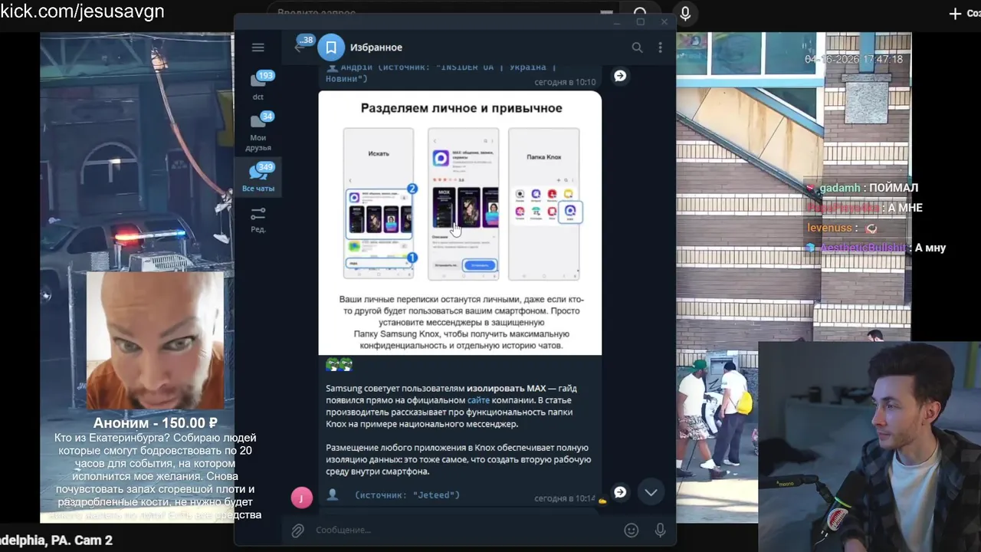The image size is (981, 552).
Task: Click the frog emoji reactions under image
Action: click(339, 364)
